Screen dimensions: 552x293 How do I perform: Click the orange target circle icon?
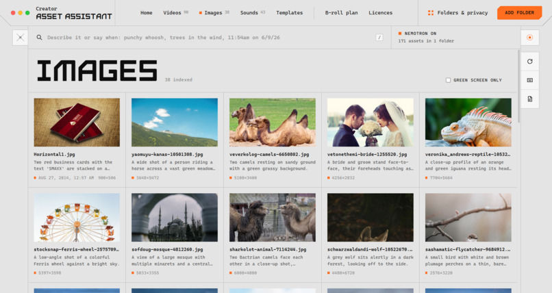529,37
